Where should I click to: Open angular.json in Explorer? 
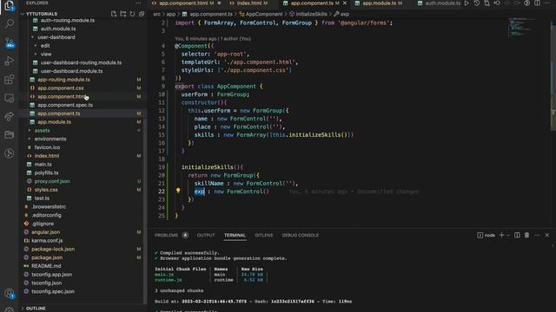tap(46, 232)
